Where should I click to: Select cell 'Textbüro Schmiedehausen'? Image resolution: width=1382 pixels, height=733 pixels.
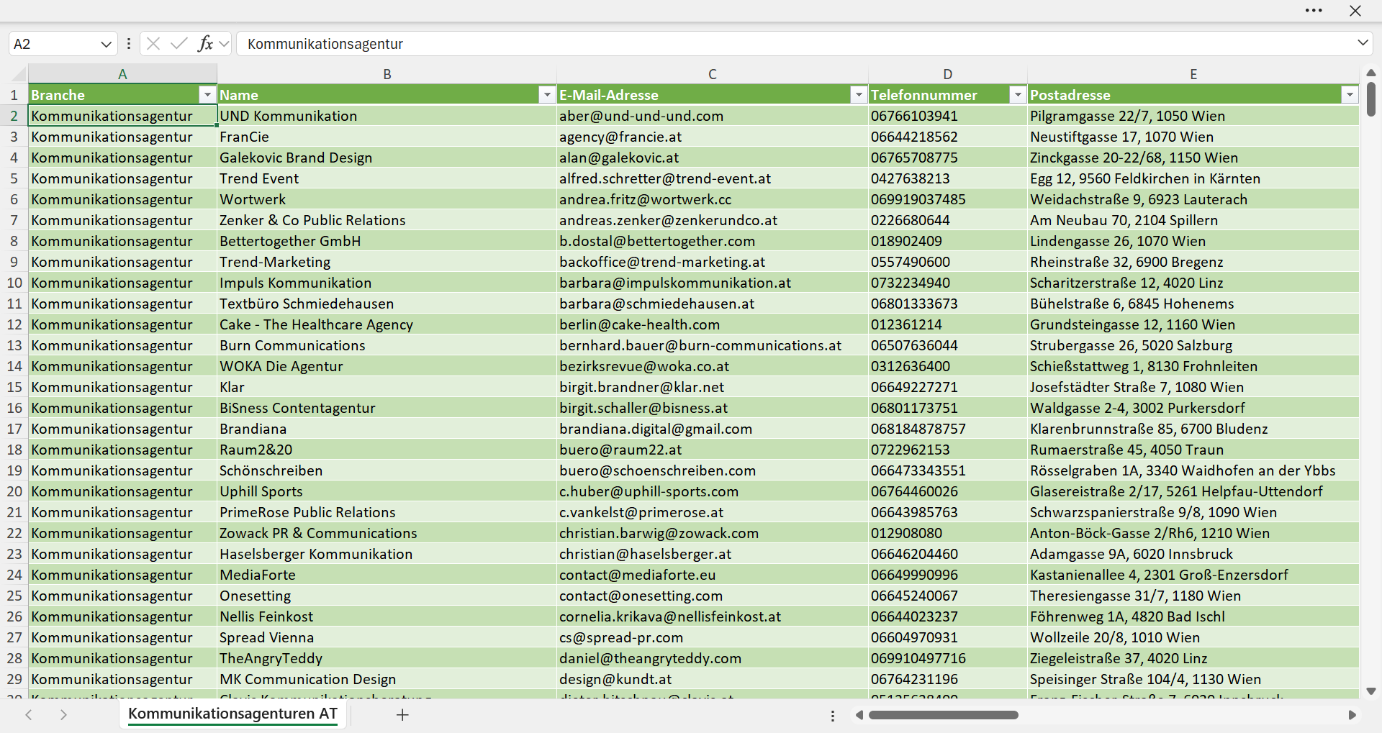[x=387, y=304]
